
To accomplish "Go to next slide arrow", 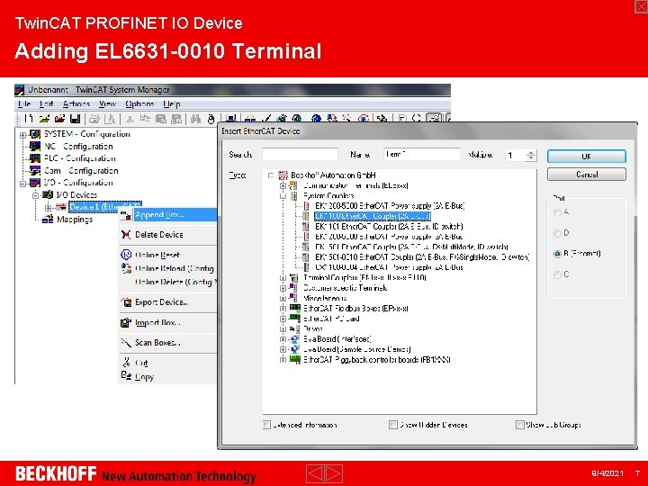I will (x=334, y=473).
